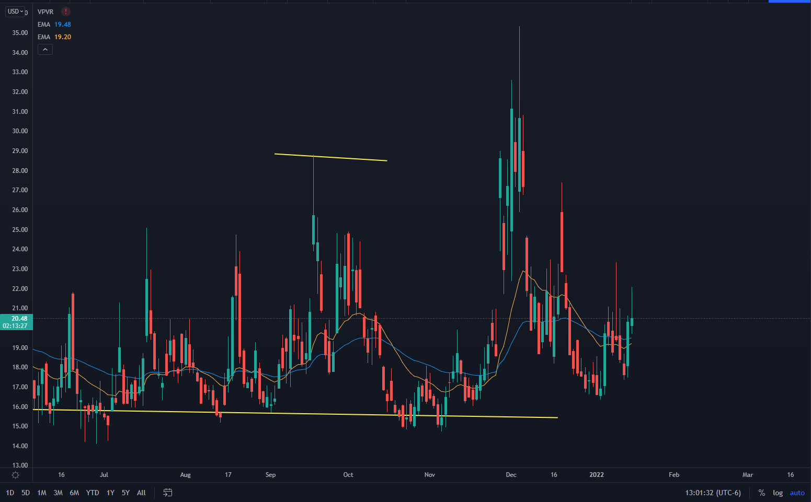The image size is (811, 502).
Task: Toggle auto scale mode
Action: (797, 493)
